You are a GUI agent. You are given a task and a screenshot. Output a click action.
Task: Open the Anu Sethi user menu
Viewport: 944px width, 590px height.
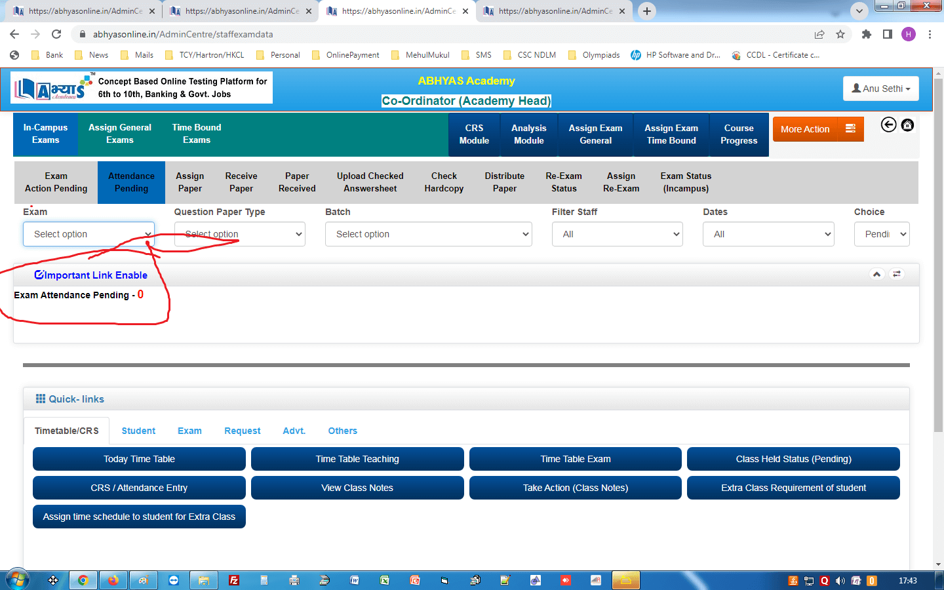(x=880, y=88)
